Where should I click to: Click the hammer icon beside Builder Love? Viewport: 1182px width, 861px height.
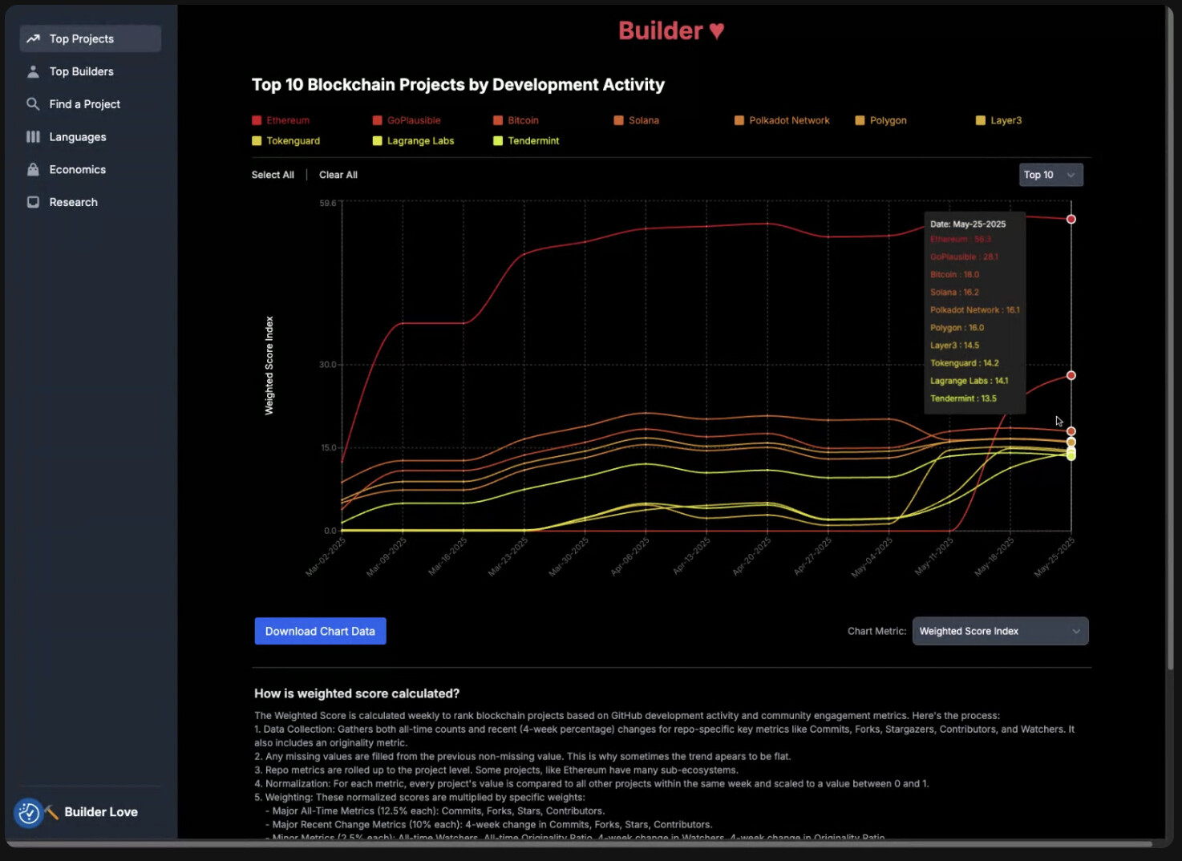[52, 812]
